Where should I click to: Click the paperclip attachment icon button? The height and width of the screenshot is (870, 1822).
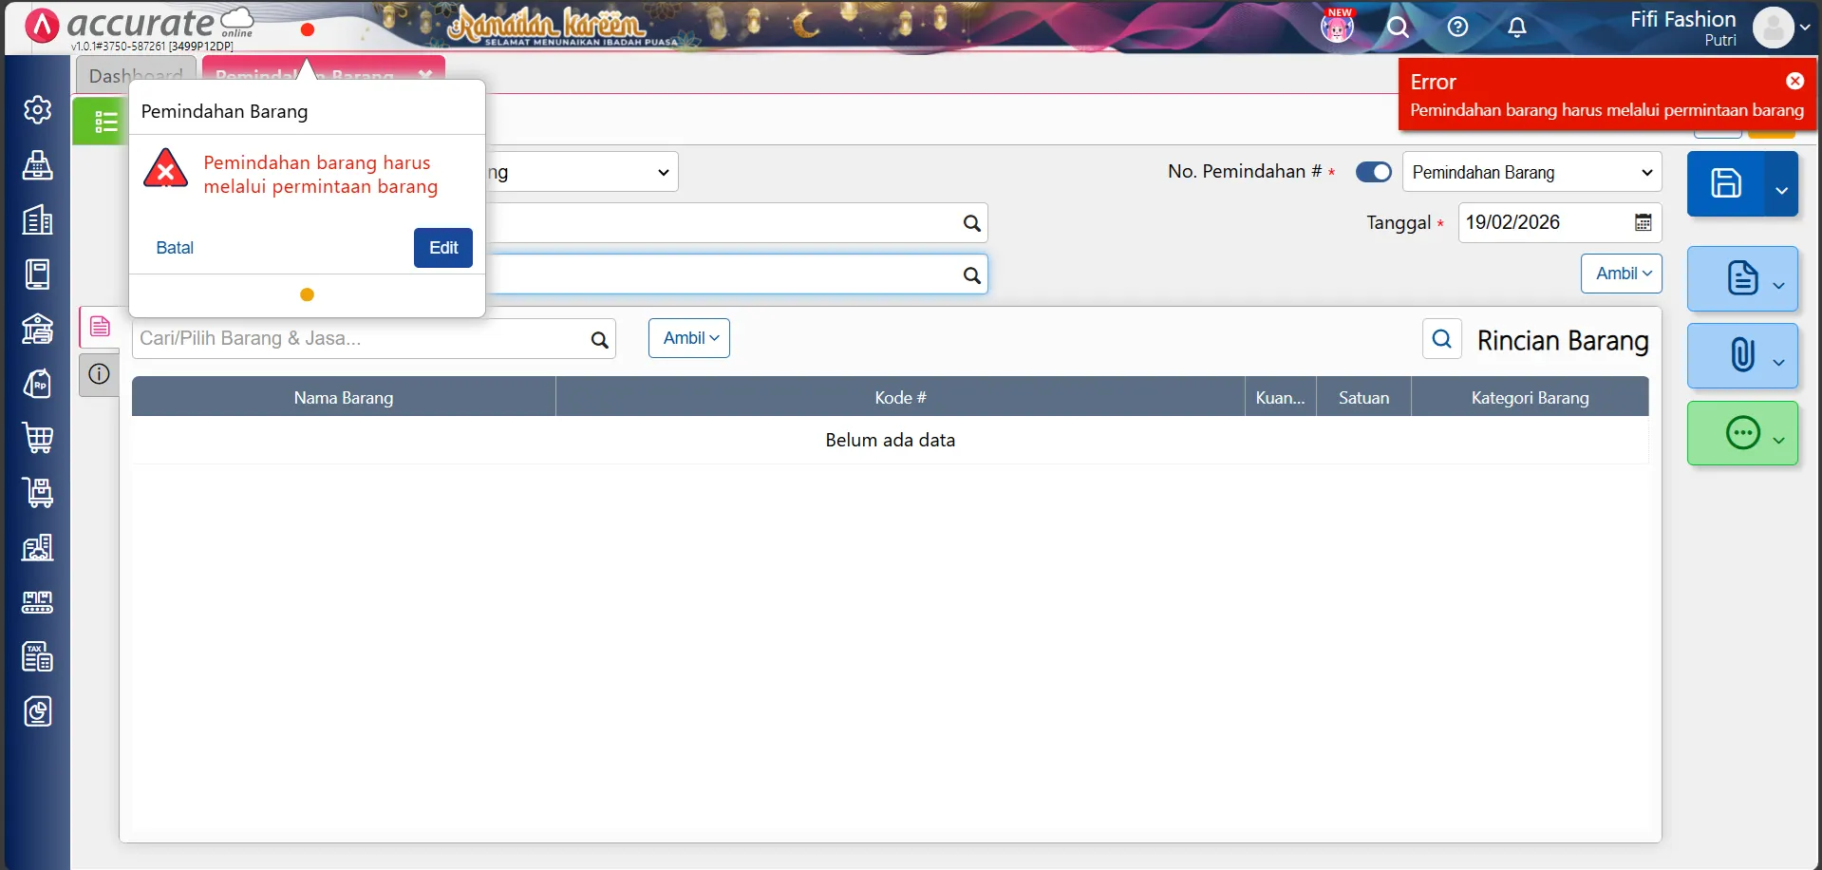1742,355
